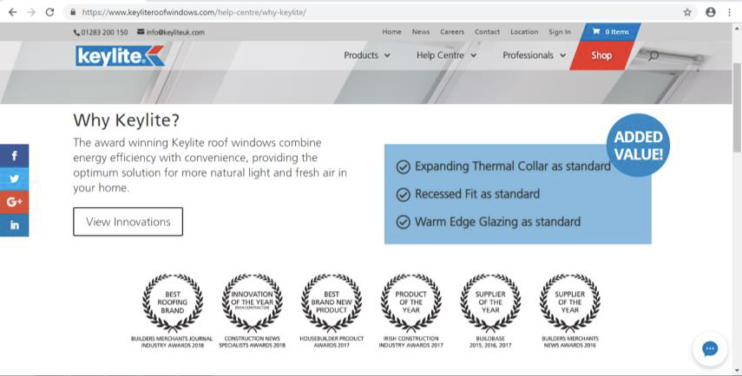Open the News menu item
This screenshot has width=742, height=376.
421,32
